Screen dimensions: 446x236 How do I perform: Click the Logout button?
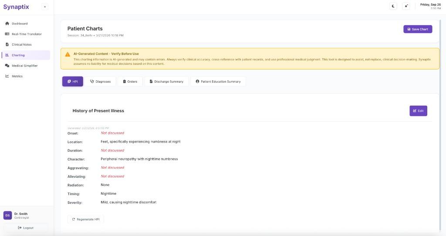[x=25, y=228]
